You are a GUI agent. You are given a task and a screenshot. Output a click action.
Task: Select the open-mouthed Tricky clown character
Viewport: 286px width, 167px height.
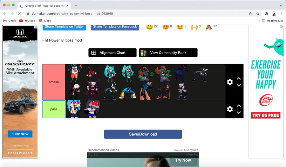[x=163, y=73]
